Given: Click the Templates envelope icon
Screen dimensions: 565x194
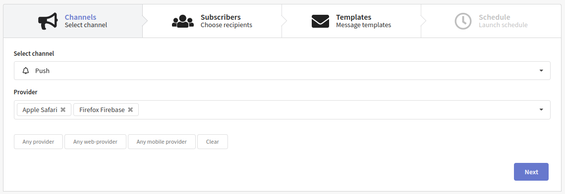Looking at the screenshot, I should pyautogui.click(x=320, y=21).
